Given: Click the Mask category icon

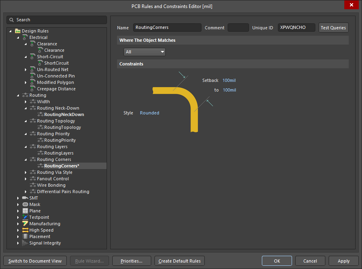Looking at the screenshot, I should pyautogui.click(x=25, y=204).
